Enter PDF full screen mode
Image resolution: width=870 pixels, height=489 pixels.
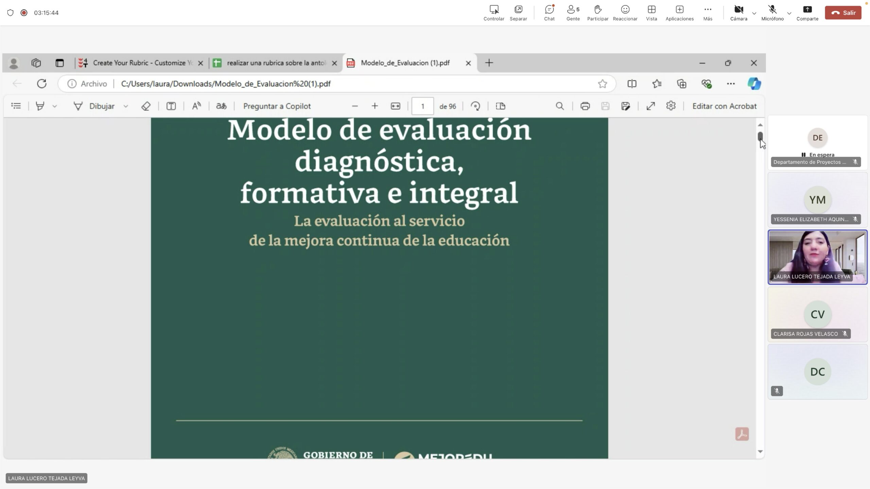coord(650,106)
